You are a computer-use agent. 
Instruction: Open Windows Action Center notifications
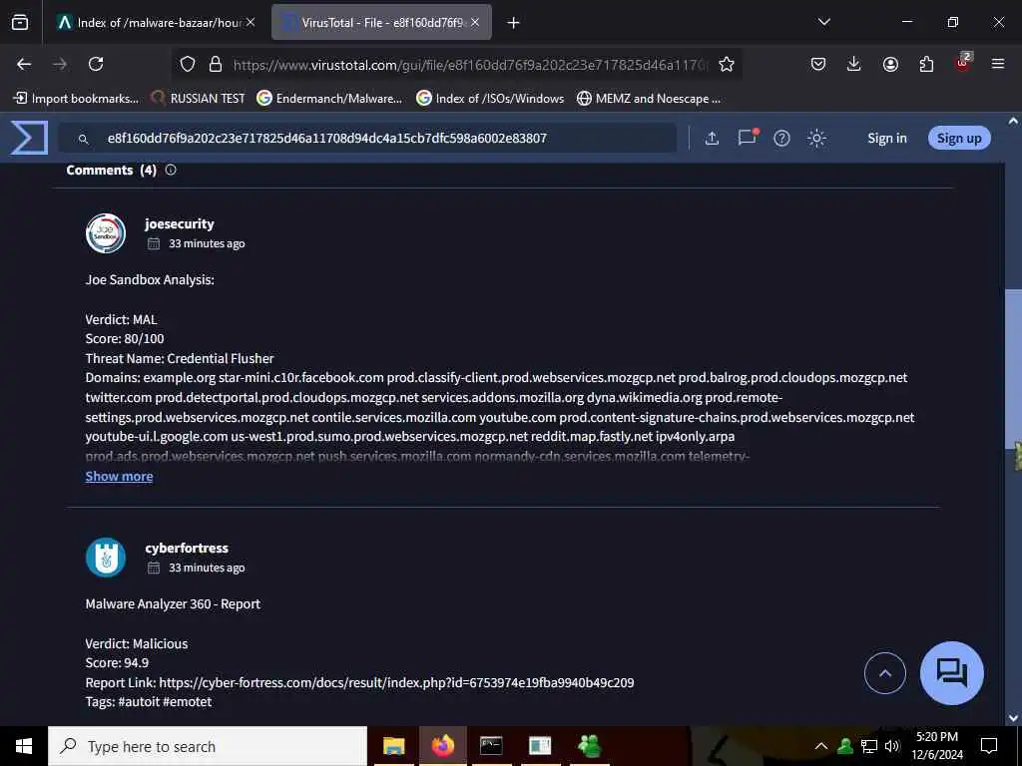pos(989,746)
